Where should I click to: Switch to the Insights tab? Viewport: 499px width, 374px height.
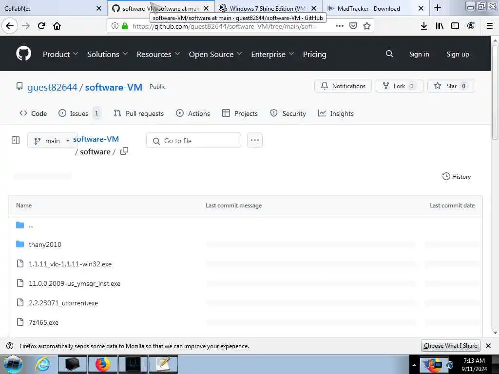pos(336,113)
